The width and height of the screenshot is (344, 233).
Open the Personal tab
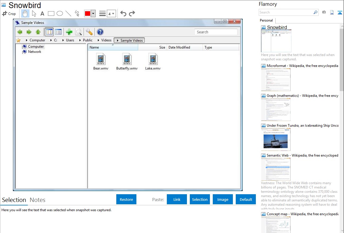266,20
